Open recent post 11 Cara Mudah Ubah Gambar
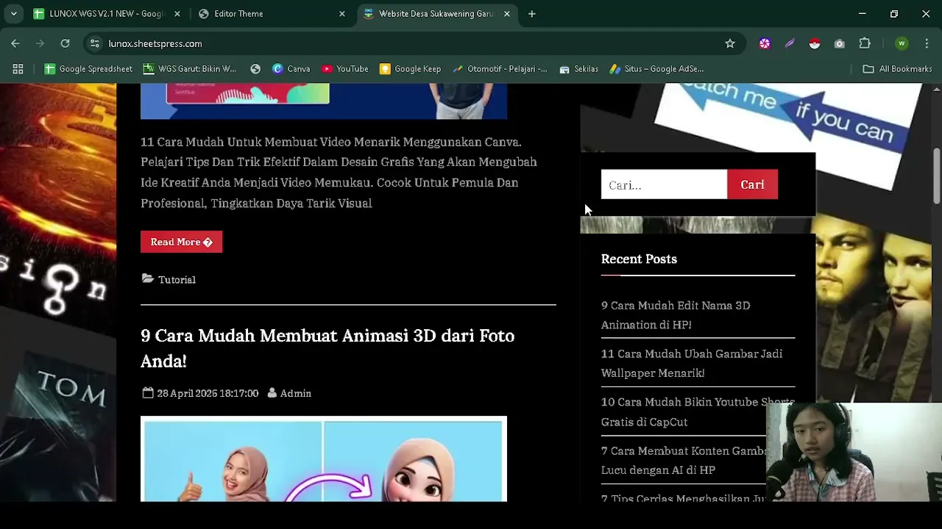This screenshot has height=529, width=942. pos(692,363)
